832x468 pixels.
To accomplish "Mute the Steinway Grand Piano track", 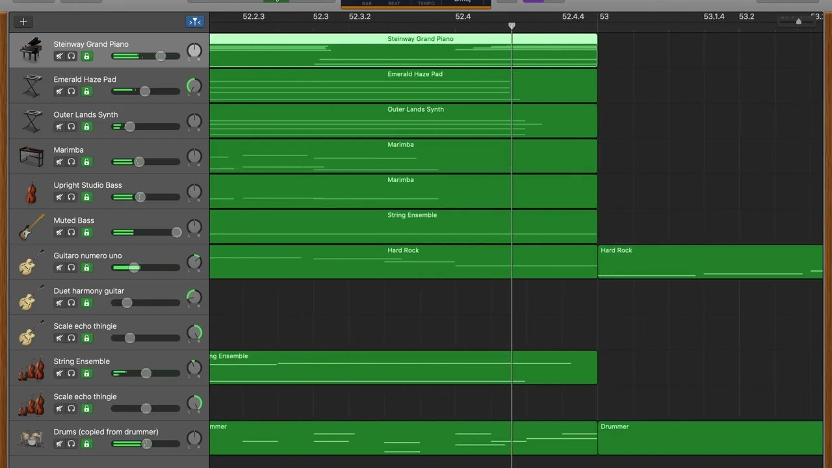I will (59, 56).
